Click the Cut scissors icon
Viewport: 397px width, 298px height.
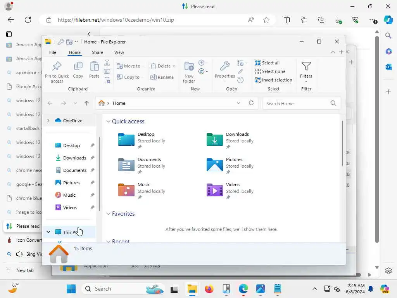coord(107,63)
